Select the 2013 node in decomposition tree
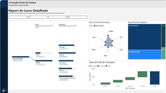 tap(44, 53)
